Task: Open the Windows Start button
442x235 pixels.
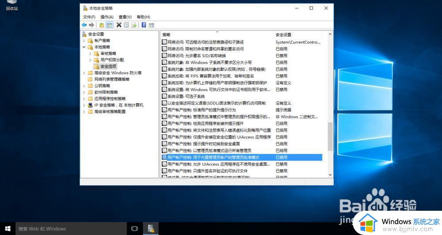Action: coord(8,228)
